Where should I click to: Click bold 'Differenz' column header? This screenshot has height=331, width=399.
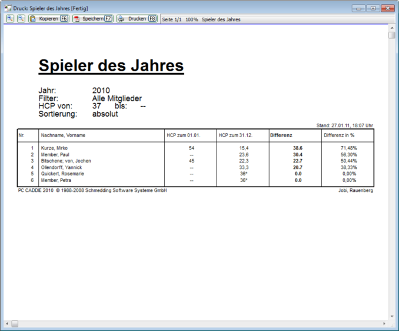coord(281,135)
